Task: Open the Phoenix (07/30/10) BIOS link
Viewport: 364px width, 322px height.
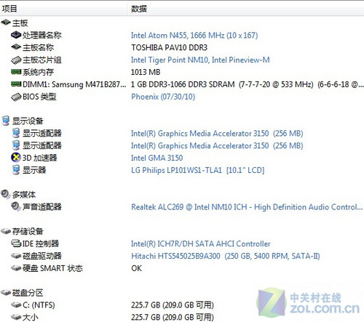Action: click(163, 97)
